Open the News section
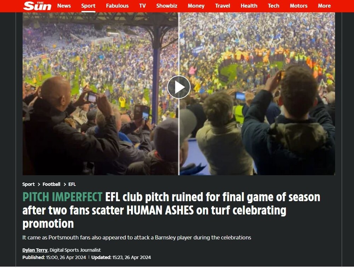This screenshot has width=354, height=268. point(64,6)
